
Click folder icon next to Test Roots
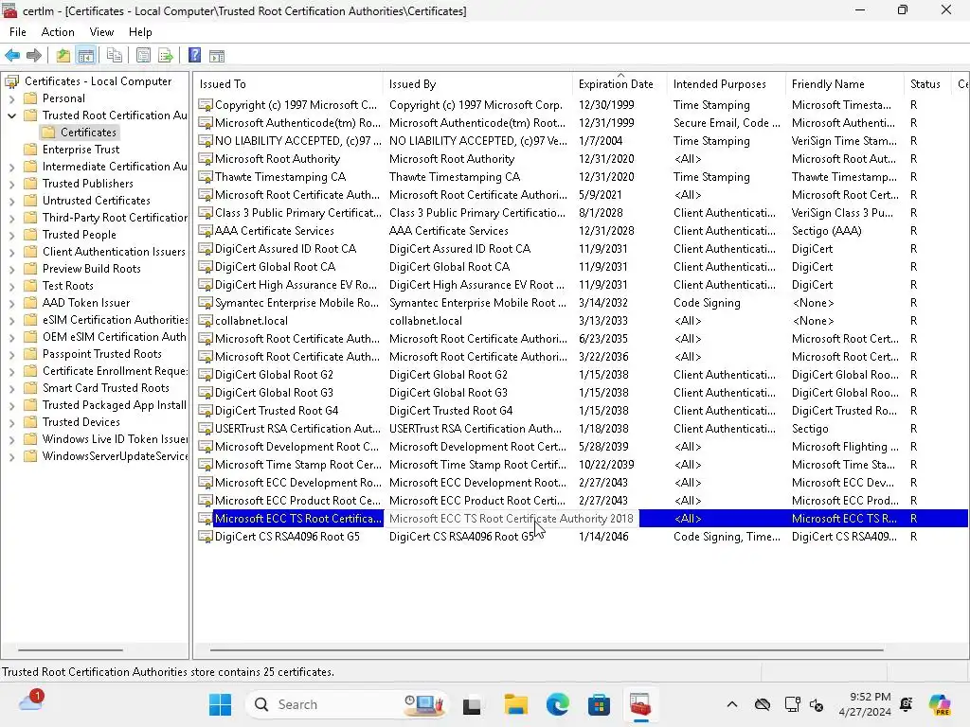(x=30, y=286)
